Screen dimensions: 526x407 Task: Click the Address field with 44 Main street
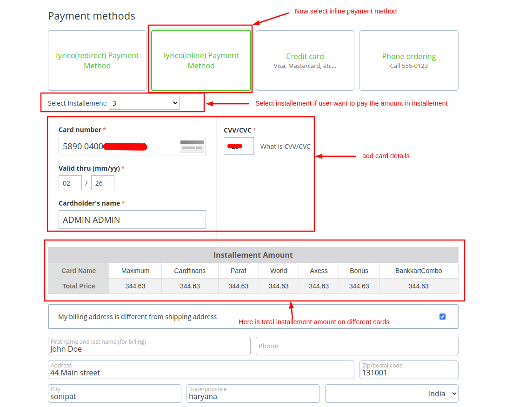[x=201, y=370]
